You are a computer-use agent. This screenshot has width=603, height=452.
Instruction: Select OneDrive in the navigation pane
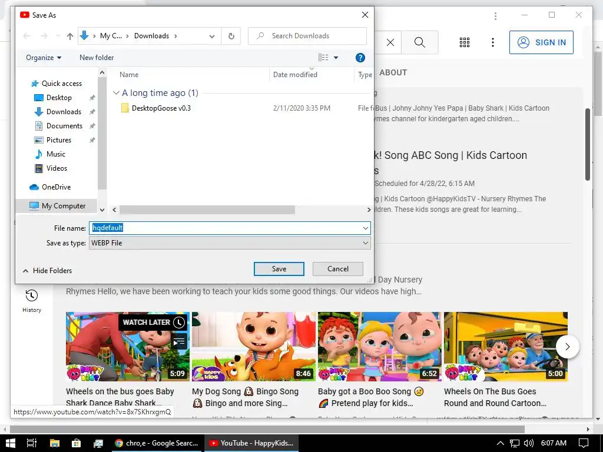[x=56, y=187]
